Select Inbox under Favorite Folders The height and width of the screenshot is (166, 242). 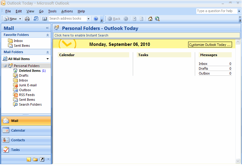click(18, 41)
